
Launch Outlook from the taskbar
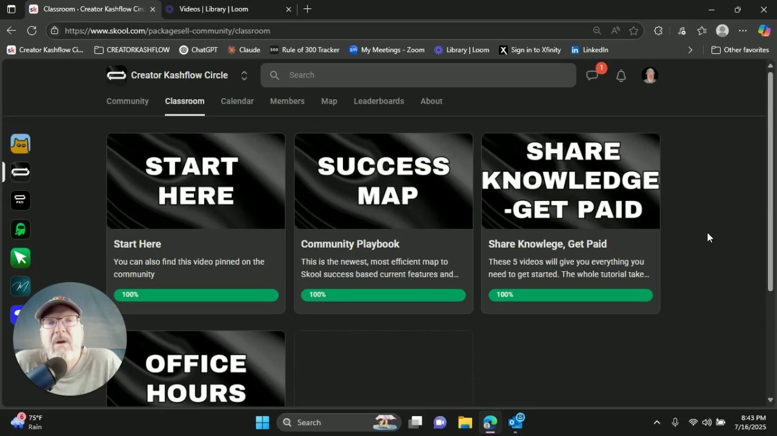[516, 422]
